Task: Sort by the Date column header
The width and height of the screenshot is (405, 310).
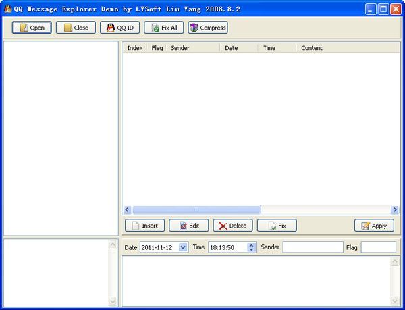Action: (239, 48)
